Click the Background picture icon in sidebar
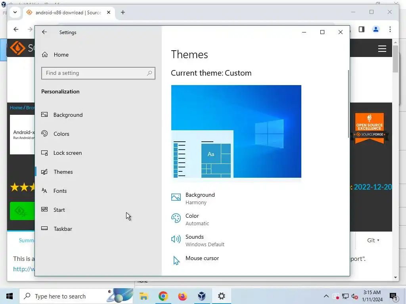This screenshot has height=304, width=406. tap(44, 114)
